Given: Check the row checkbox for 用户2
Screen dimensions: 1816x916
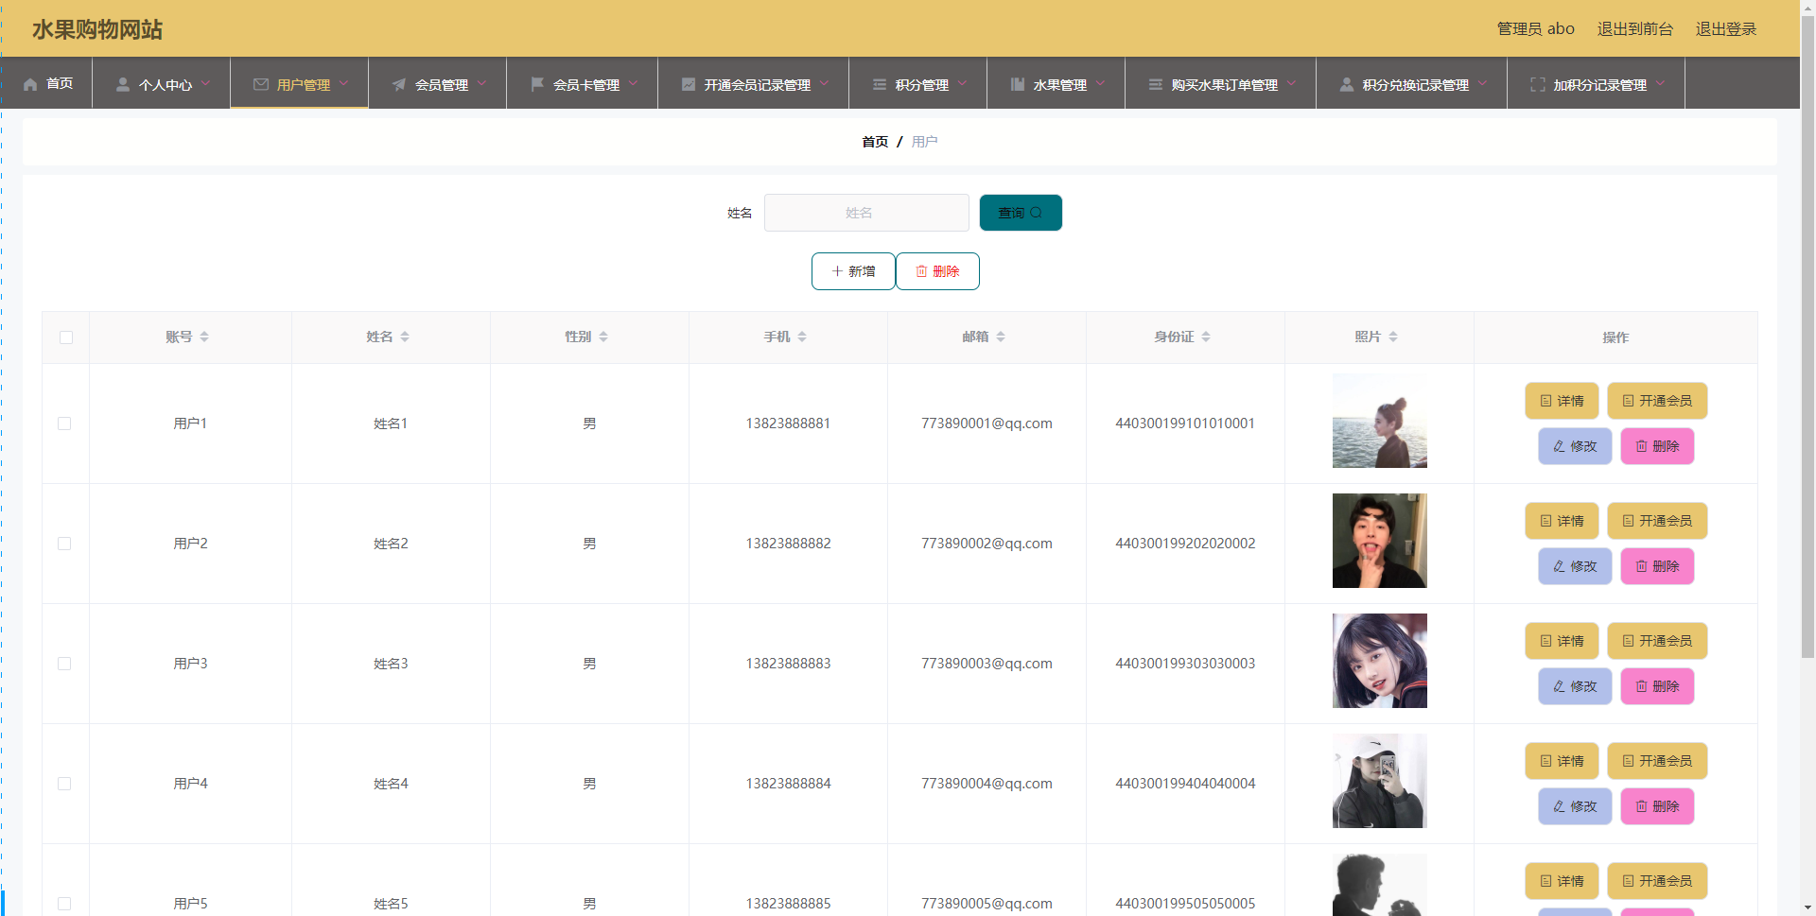Looking at the screenshot, I should pyautogui.click(x=64, y=544).
